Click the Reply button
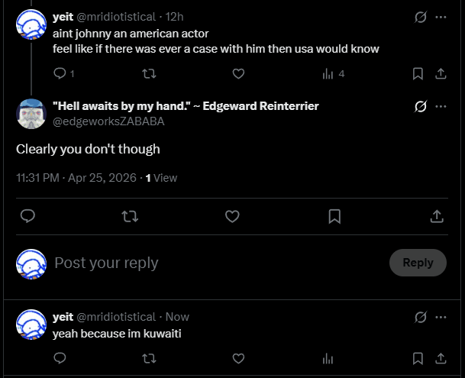The height and width of the screenshot is (378, 465). 418,263
